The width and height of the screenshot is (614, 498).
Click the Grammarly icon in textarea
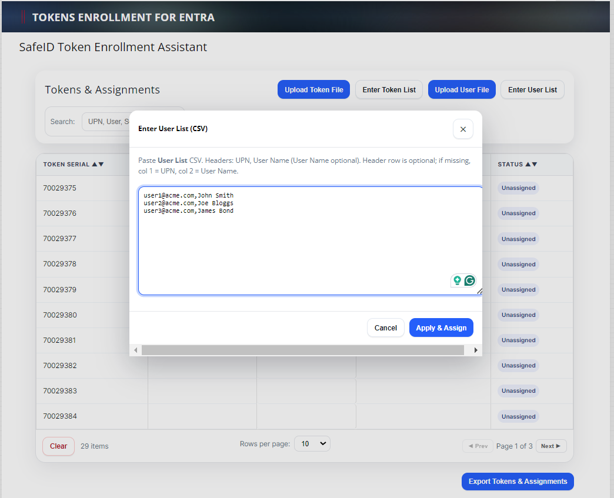coord(469,280)
